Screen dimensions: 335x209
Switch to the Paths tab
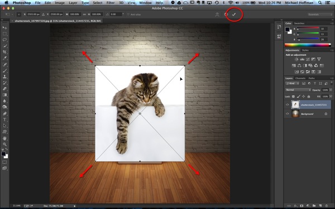click(312, 78)
